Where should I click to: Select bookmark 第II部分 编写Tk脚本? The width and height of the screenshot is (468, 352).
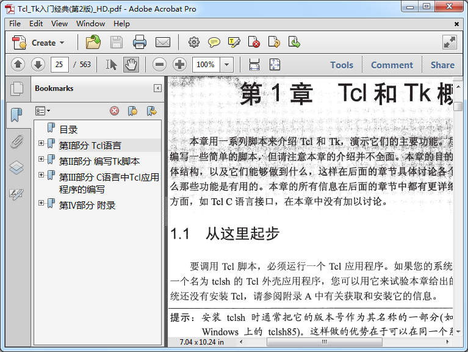tap(99, 161)
